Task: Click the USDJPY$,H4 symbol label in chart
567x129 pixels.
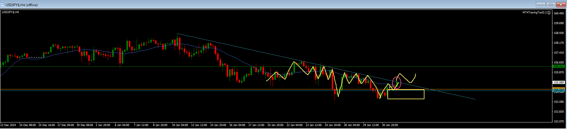Action: tap(10, 12)
